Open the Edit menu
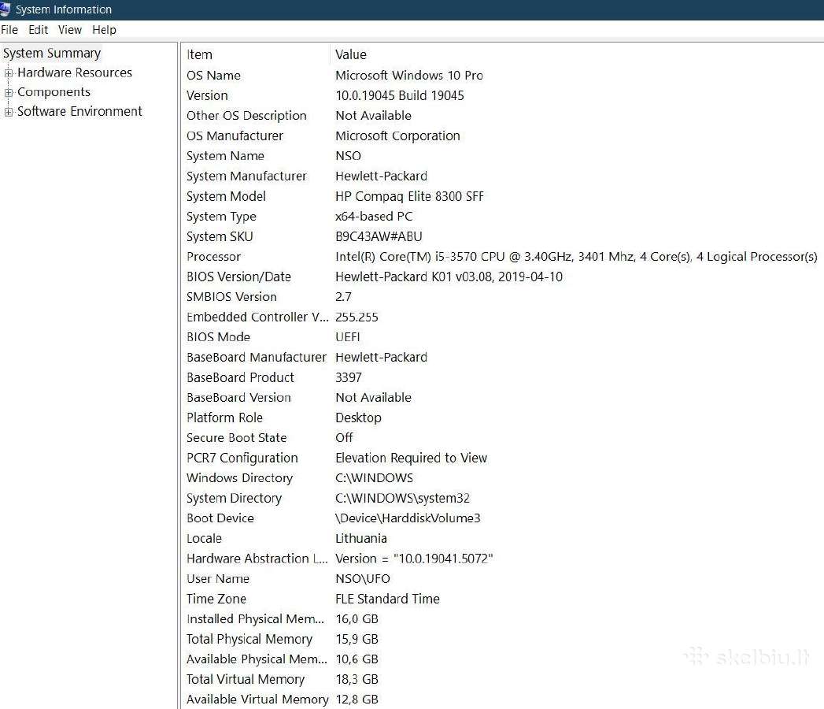This screenshot has width=824, height=709. [39, 30]
